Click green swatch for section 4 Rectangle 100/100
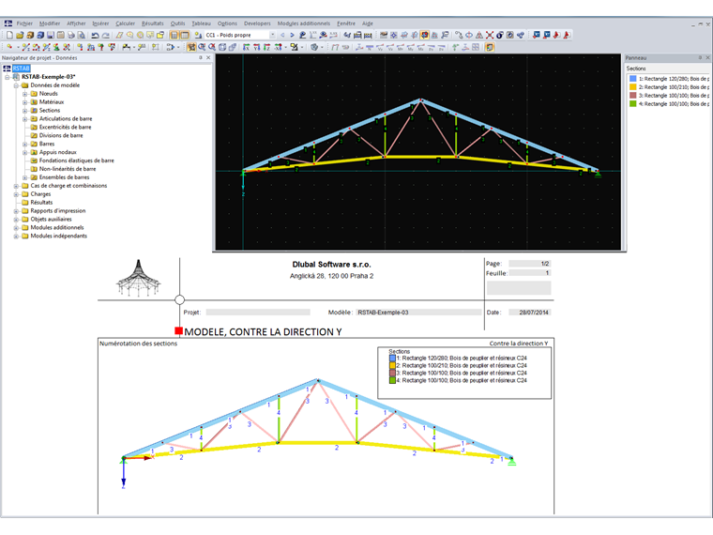 click(632, 104)
